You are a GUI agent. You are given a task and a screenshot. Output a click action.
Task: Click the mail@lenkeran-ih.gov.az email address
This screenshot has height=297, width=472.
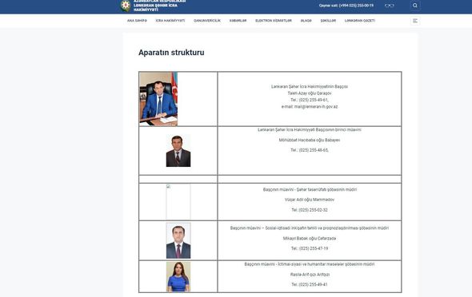click(x=316, y=107)
